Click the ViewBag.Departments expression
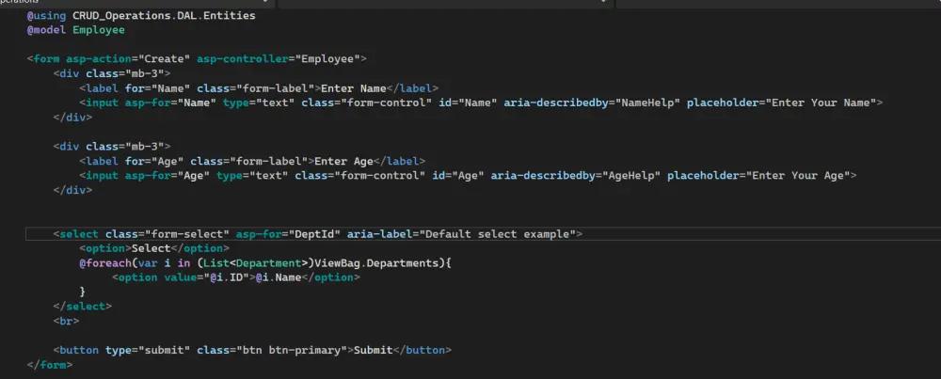 (376, 262)
